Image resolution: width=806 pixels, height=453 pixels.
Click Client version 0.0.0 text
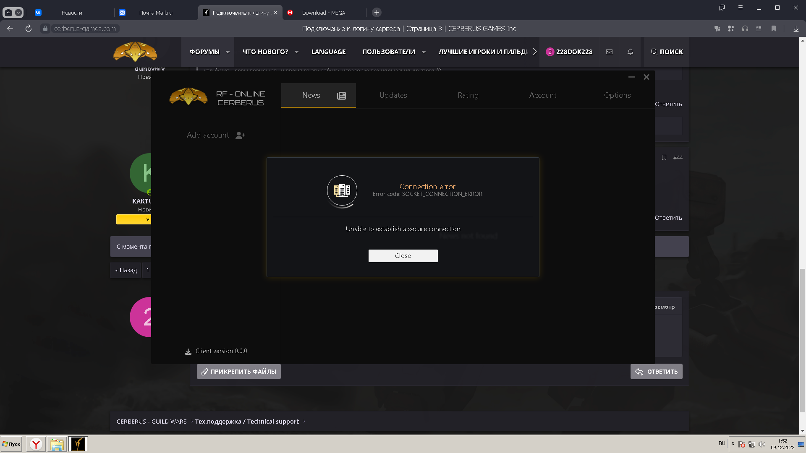coord(221,351)
